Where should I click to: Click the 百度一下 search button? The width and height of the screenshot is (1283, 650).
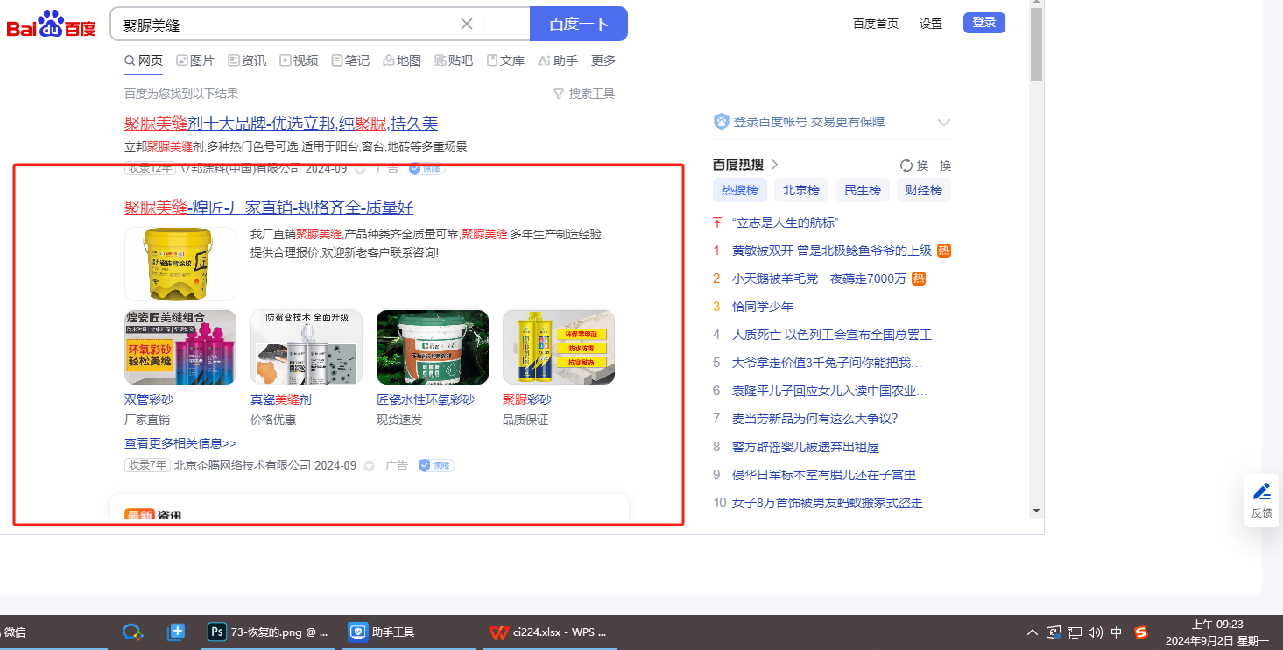(x=579, y=24)
